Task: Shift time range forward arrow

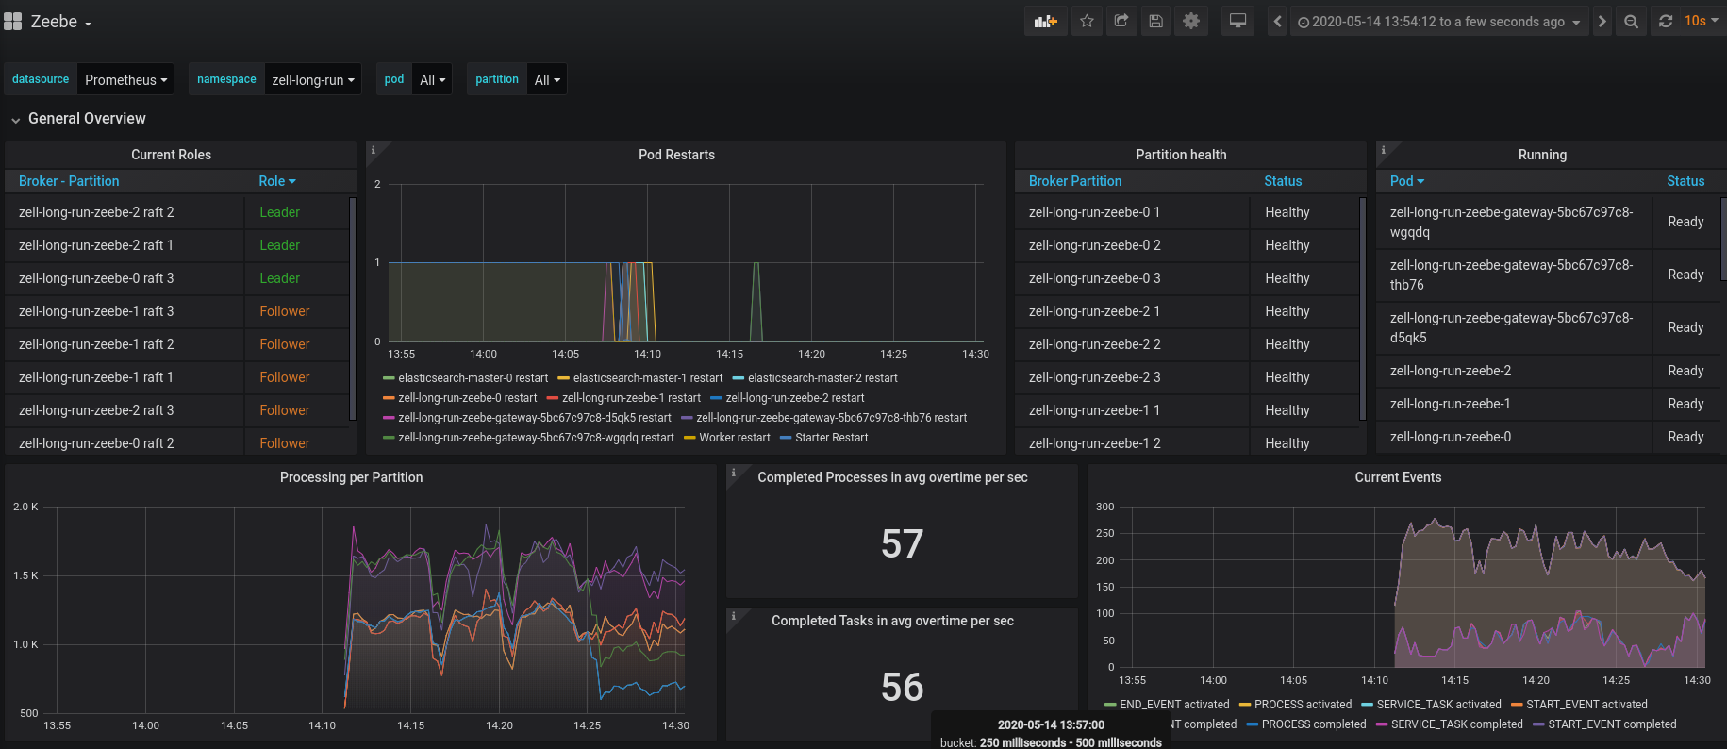Action: [x=1602, y=21]
